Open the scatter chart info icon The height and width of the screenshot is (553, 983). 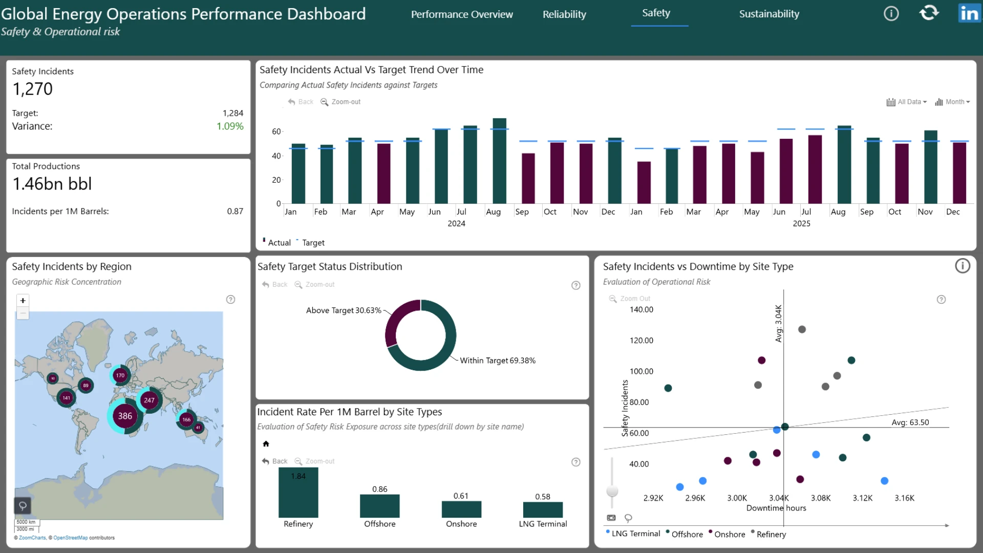(963, 266)
